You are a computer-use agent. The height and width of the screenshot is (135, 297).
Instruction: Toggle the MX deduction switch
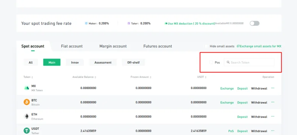[254, 23]
